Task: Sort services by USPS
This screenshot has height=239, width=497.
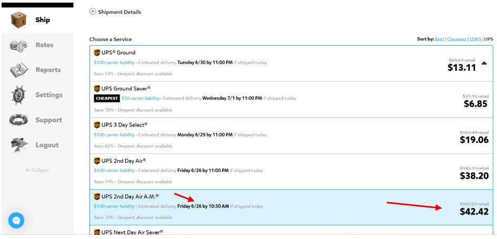Action: (x=475, y=39)
